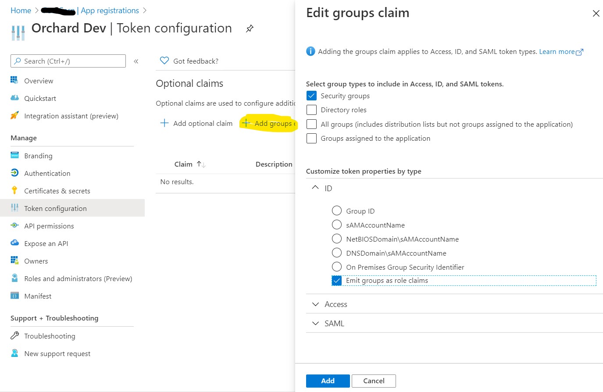The height and width of the screenshot is (392, 603).
Task: Click the Roles and administrators icon
Action: point(14,278)
